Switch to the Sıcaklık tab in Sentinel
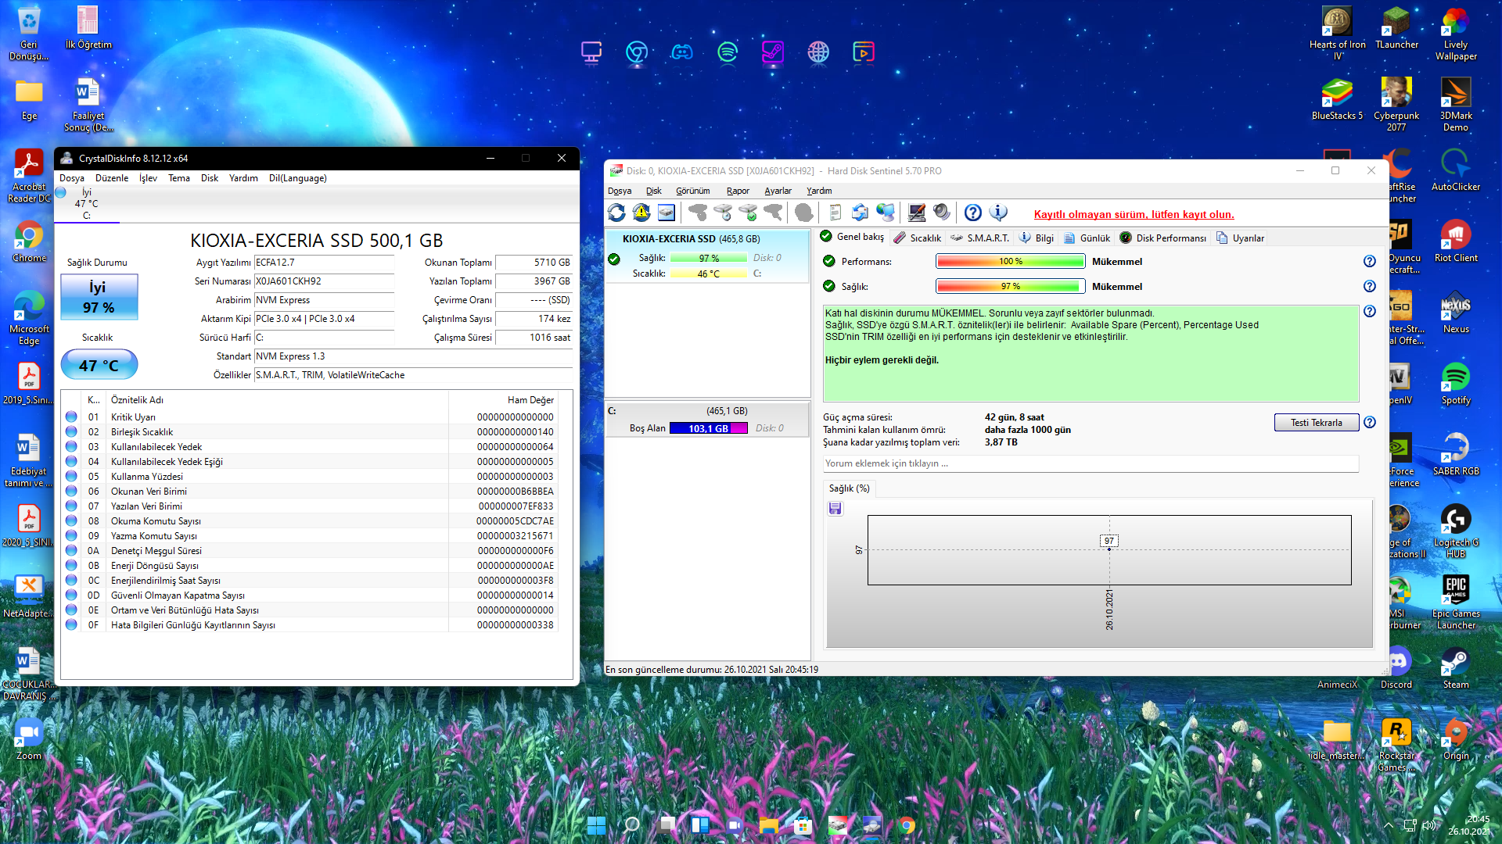1502x844 pixels. click(918, 238)
